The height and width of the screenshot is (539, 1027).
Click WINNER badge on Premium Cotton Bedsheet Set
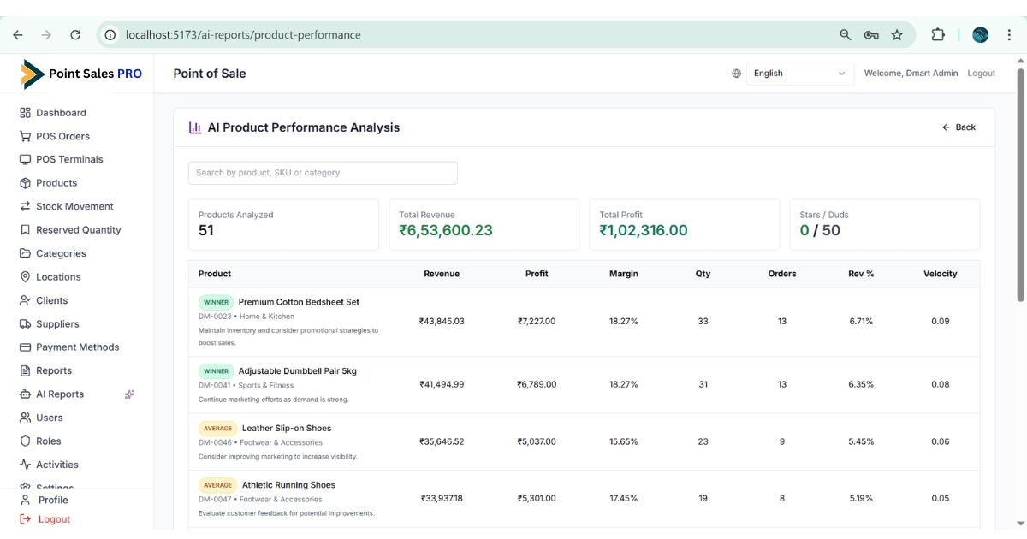216,302
